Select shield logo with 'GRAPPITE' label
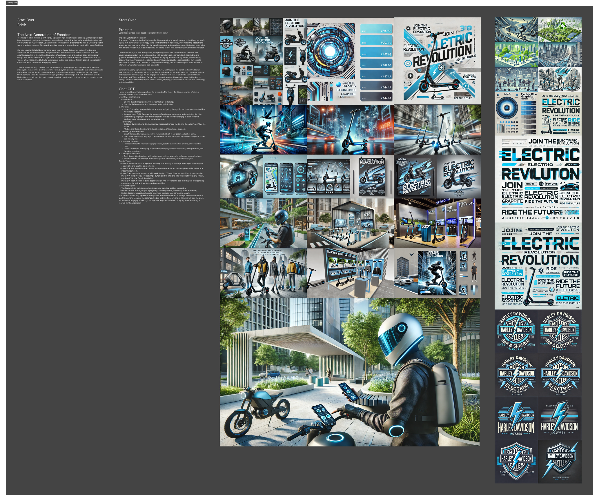This screenshot has height=501, width=599. click(516, 462)
